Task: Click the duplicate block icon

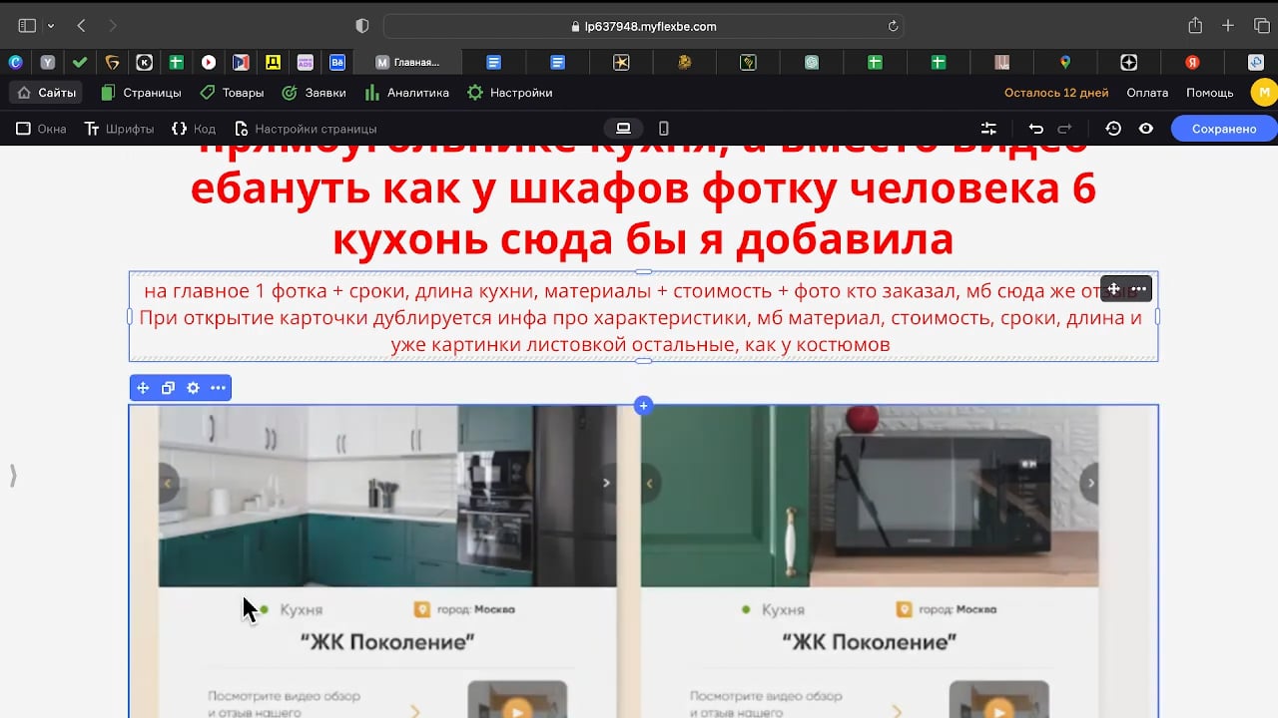Action: (x=168, y=388)
